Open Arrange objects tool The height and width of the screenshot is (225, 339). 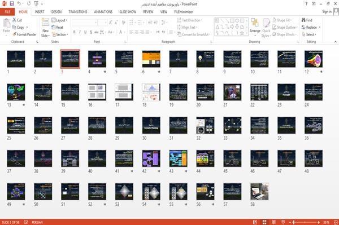point(255,28)
